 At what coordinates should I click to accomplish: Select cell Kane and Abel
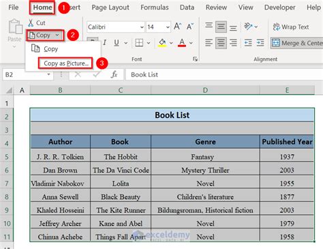coord(121,224)
